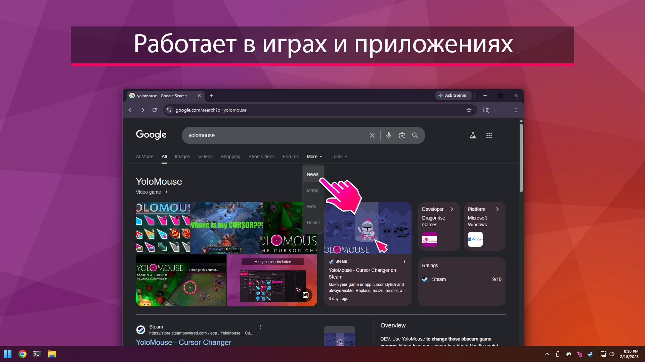Viewport: 645px width, 362px height.
Task: Click the Steam rating 9/10 row
Action: click(462, 279)
